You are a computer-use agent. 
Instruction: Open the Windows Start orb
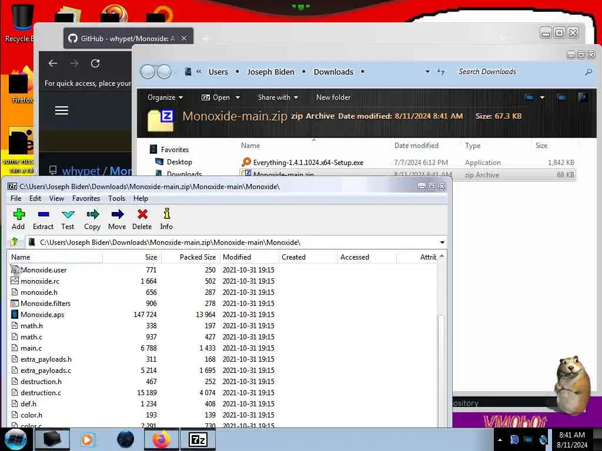[x=15, y=439]
